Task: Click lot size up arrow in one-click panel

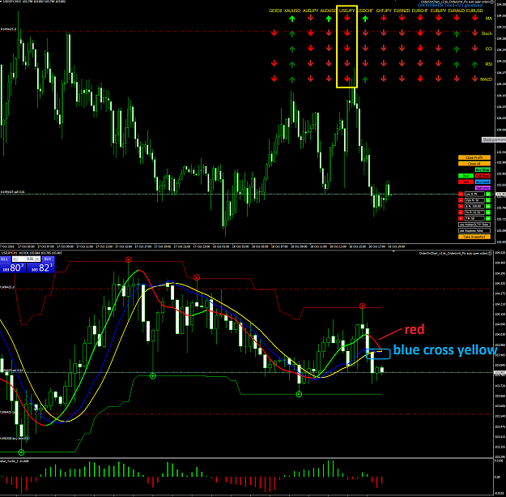Action: [x=37, y=259]
